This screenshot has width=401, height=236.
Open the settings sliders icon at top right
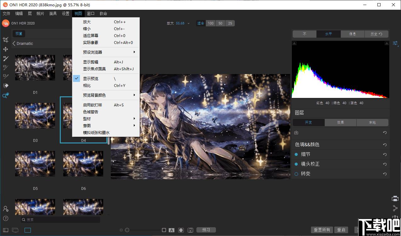(x=396, y=43)
